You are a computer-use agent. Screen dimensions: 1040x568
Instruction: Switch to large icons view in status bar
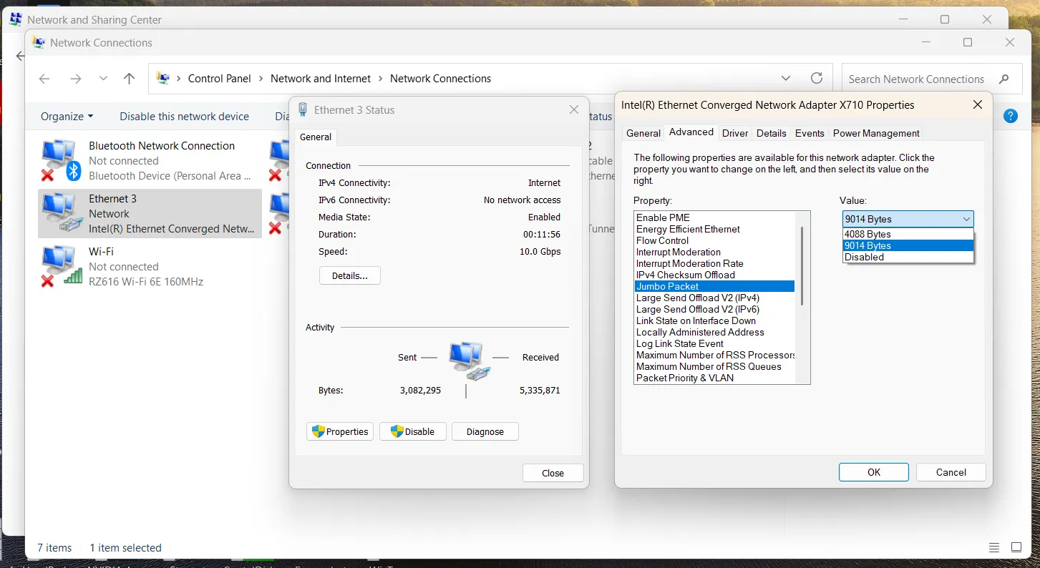coord(1016,548)
